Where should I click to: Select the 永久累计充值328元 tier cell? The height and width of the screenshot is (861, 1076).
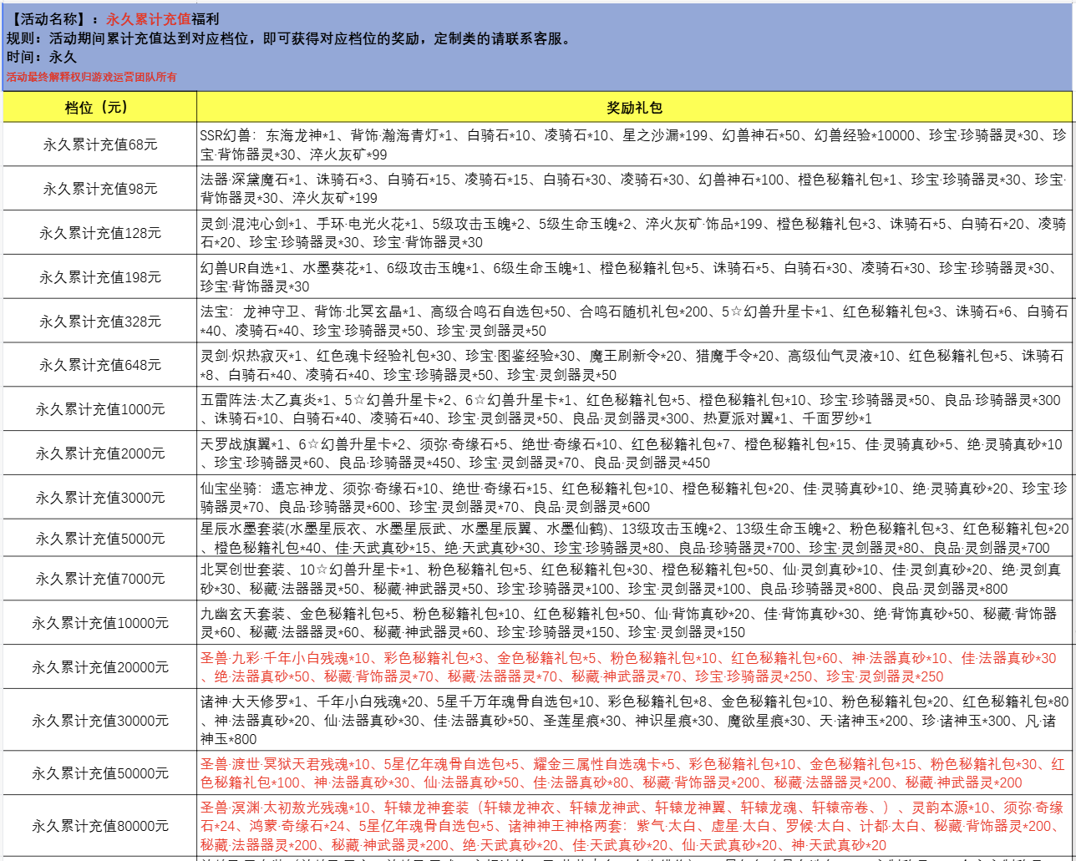99,322
